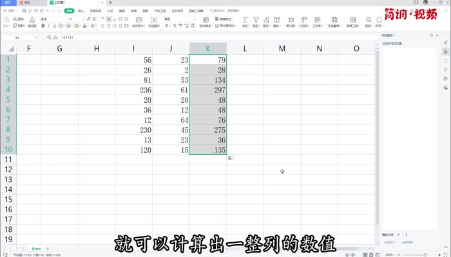Toggle Italic formatting
Viewport: 451px width, 257px height.
point(48,26)
